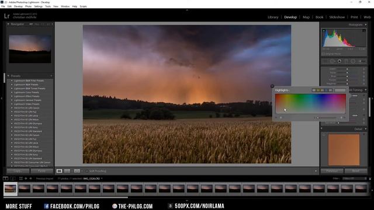374x210 pixels.
Task: Expand Lightroom Color Presets folder
Action: tap(12, 92)
